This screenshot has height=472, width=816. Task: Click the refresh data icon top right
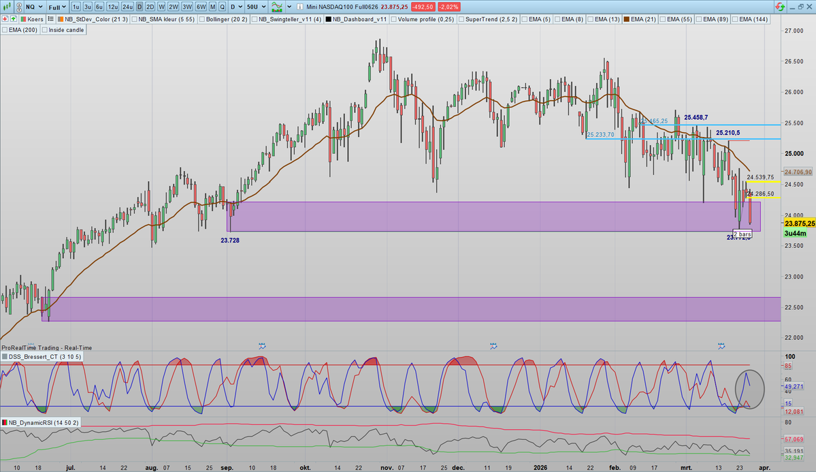click(x=780, y=6)
